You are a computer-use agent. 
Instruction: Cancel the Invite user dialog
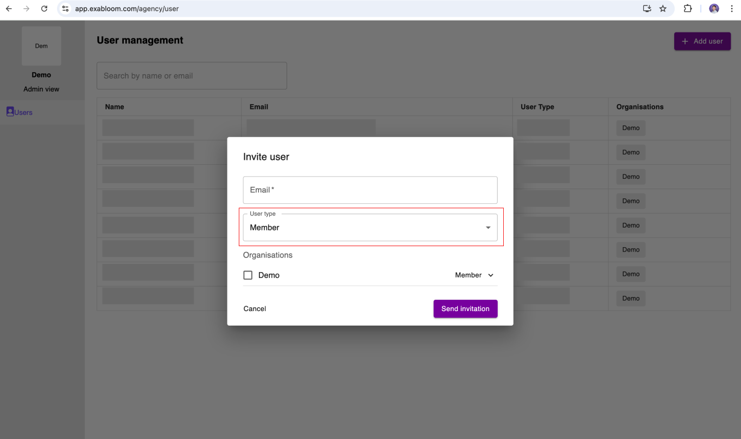[255, 308]
